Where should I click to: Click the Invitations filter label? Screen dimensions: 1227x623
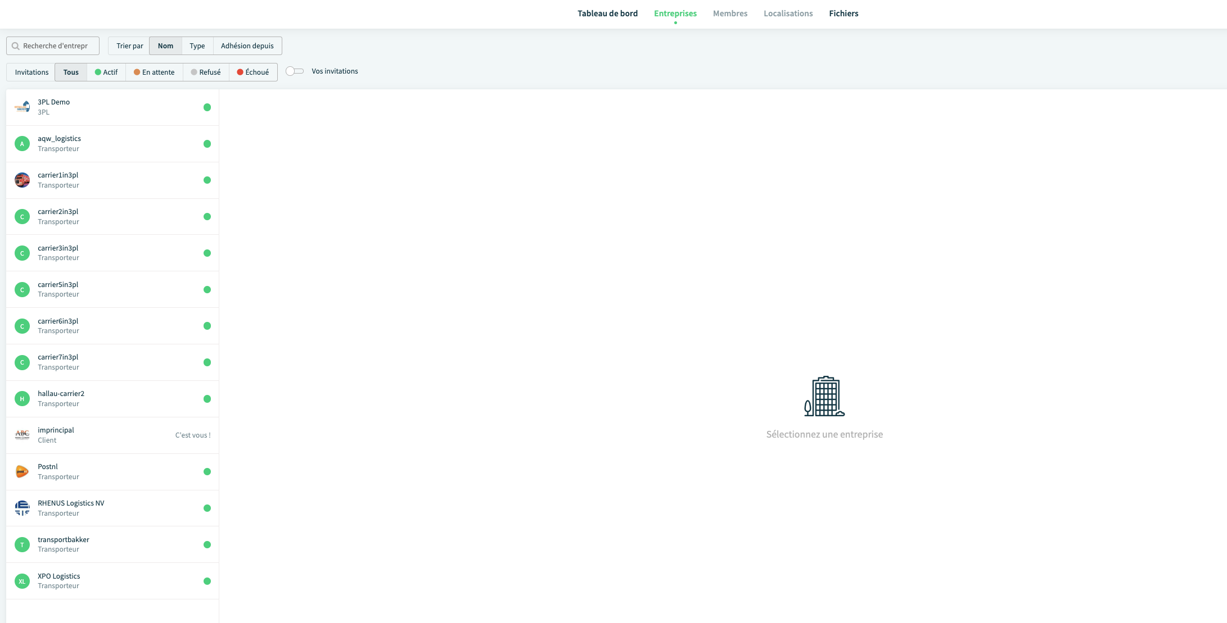(31, 72)
